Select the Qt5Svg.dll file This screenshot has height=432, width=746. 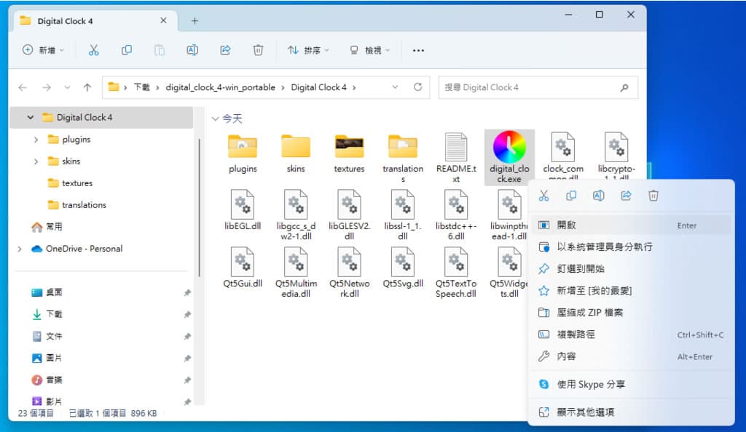tap(402, 268)
